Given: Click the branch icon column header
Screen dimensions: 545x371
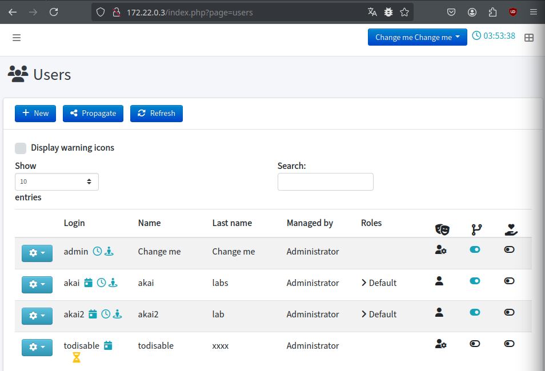Looking at the screenshot, I should [476, 229].
